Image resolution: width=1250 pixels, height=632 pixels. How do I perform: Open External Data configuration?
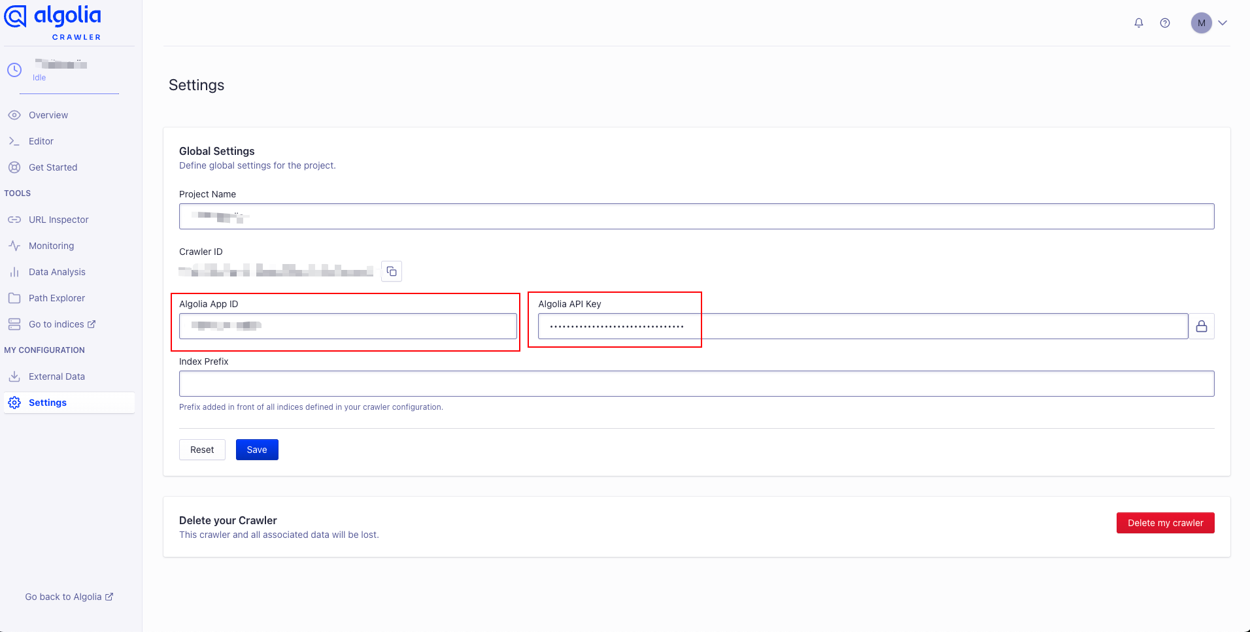[69, 376]
